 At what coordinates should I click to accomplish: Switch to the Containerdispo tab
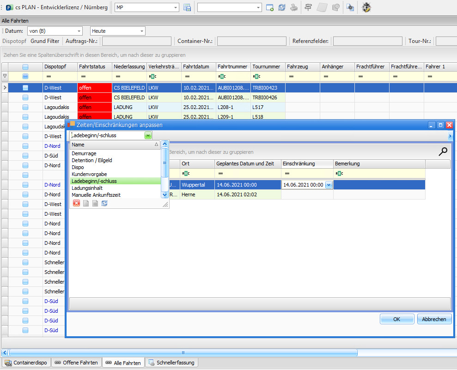(x=26, y=363)
